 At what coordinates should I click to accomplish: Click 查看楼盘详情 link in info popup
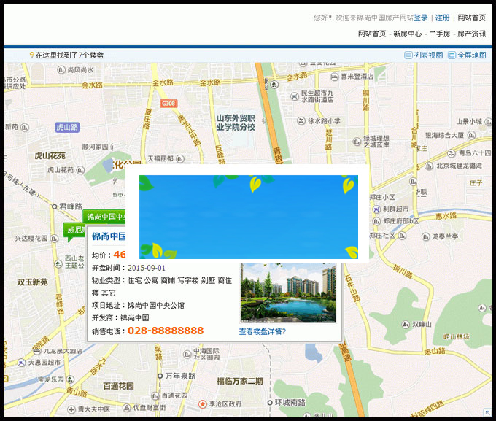(263, 331)
